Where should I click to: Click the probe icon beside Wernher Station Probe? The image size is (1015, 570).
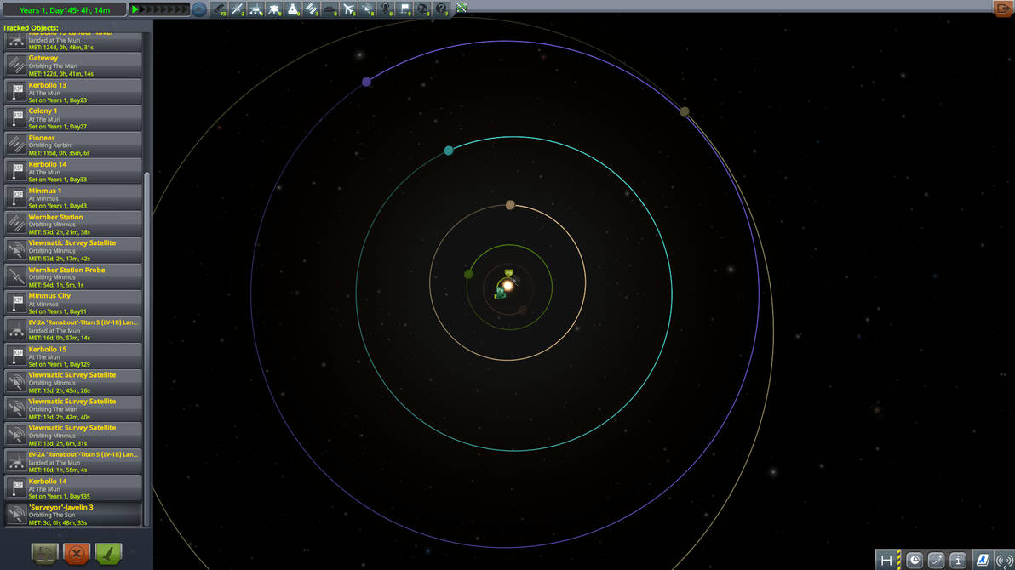coord(17,276)
